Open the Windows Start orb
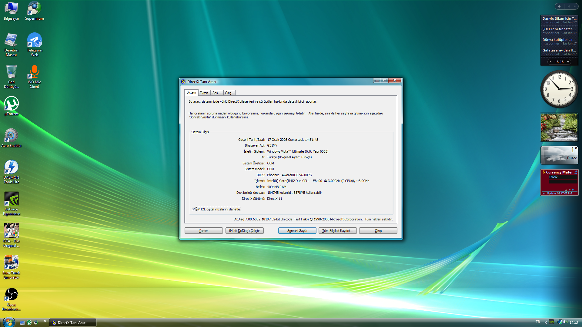Viewport: 582px width, 327px height. coord(8,322)
